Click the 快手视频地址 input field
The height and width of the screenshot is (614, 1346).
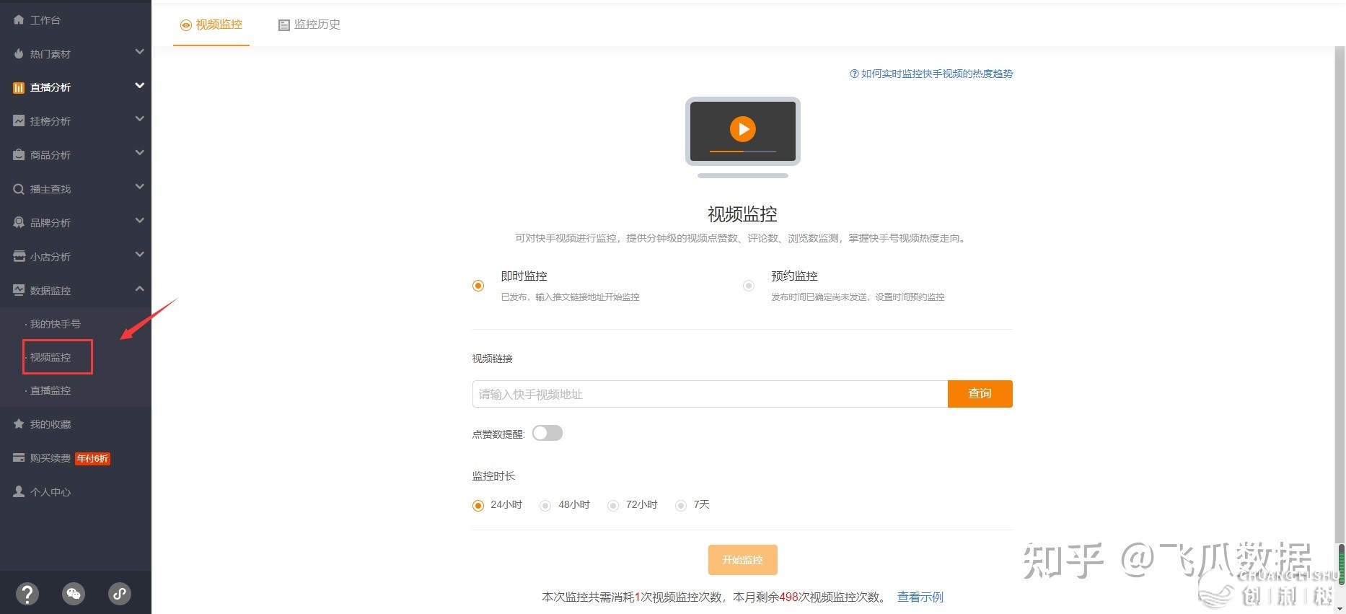[x=710, y=394]
